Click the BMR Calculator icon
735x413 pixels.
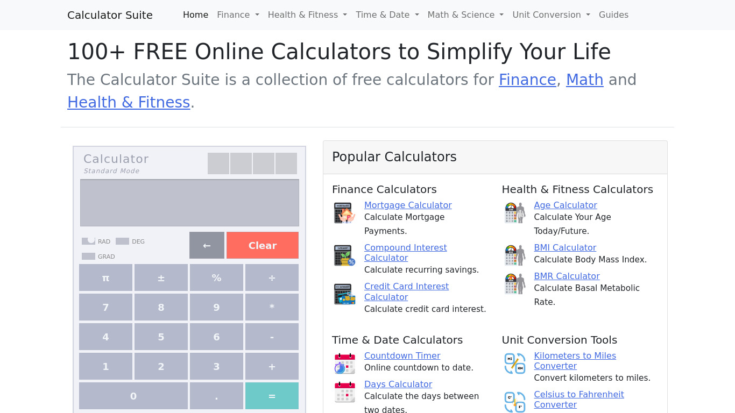coord(514,284)
